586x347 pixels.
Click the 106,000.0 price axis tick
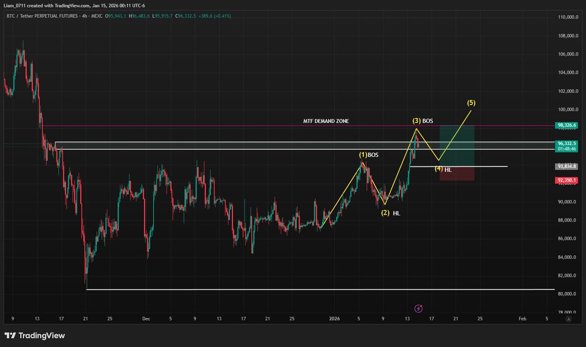tap(569, 54)
